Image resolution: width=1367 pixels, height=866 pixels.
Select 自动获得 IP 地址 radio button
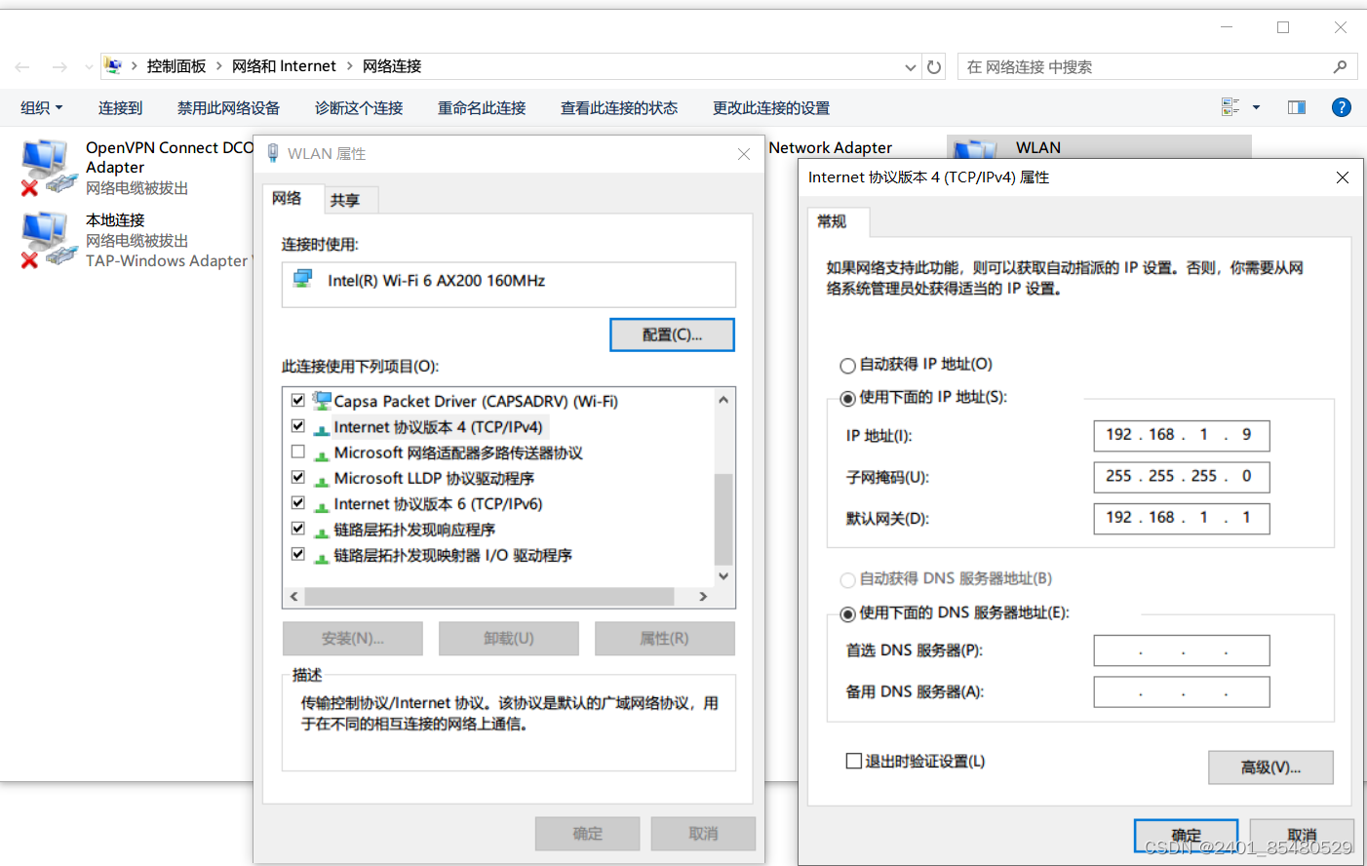[848, 365]
